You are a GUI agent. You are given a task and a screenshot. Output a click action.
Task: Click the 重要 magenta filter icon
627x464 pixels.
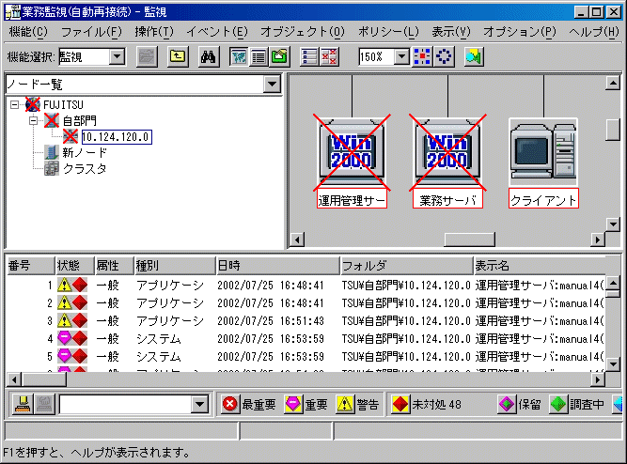click(293, 404)
